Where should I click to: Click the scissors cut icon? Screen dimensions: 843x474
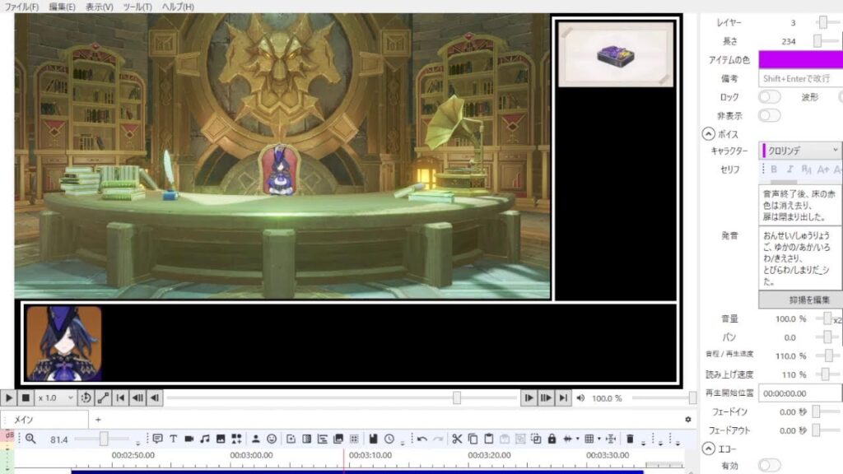click(x=457, y=439)
